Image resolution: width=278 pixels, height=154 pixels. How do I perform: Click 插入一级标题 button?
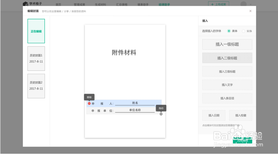coord(227,44)
